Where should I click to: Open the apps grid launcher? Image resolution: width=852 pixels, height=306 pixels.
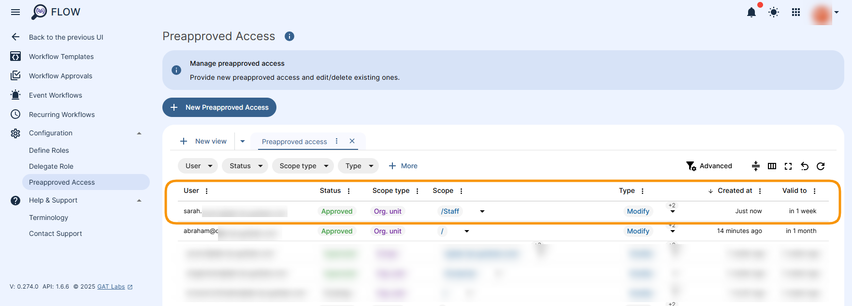point(796,13)
